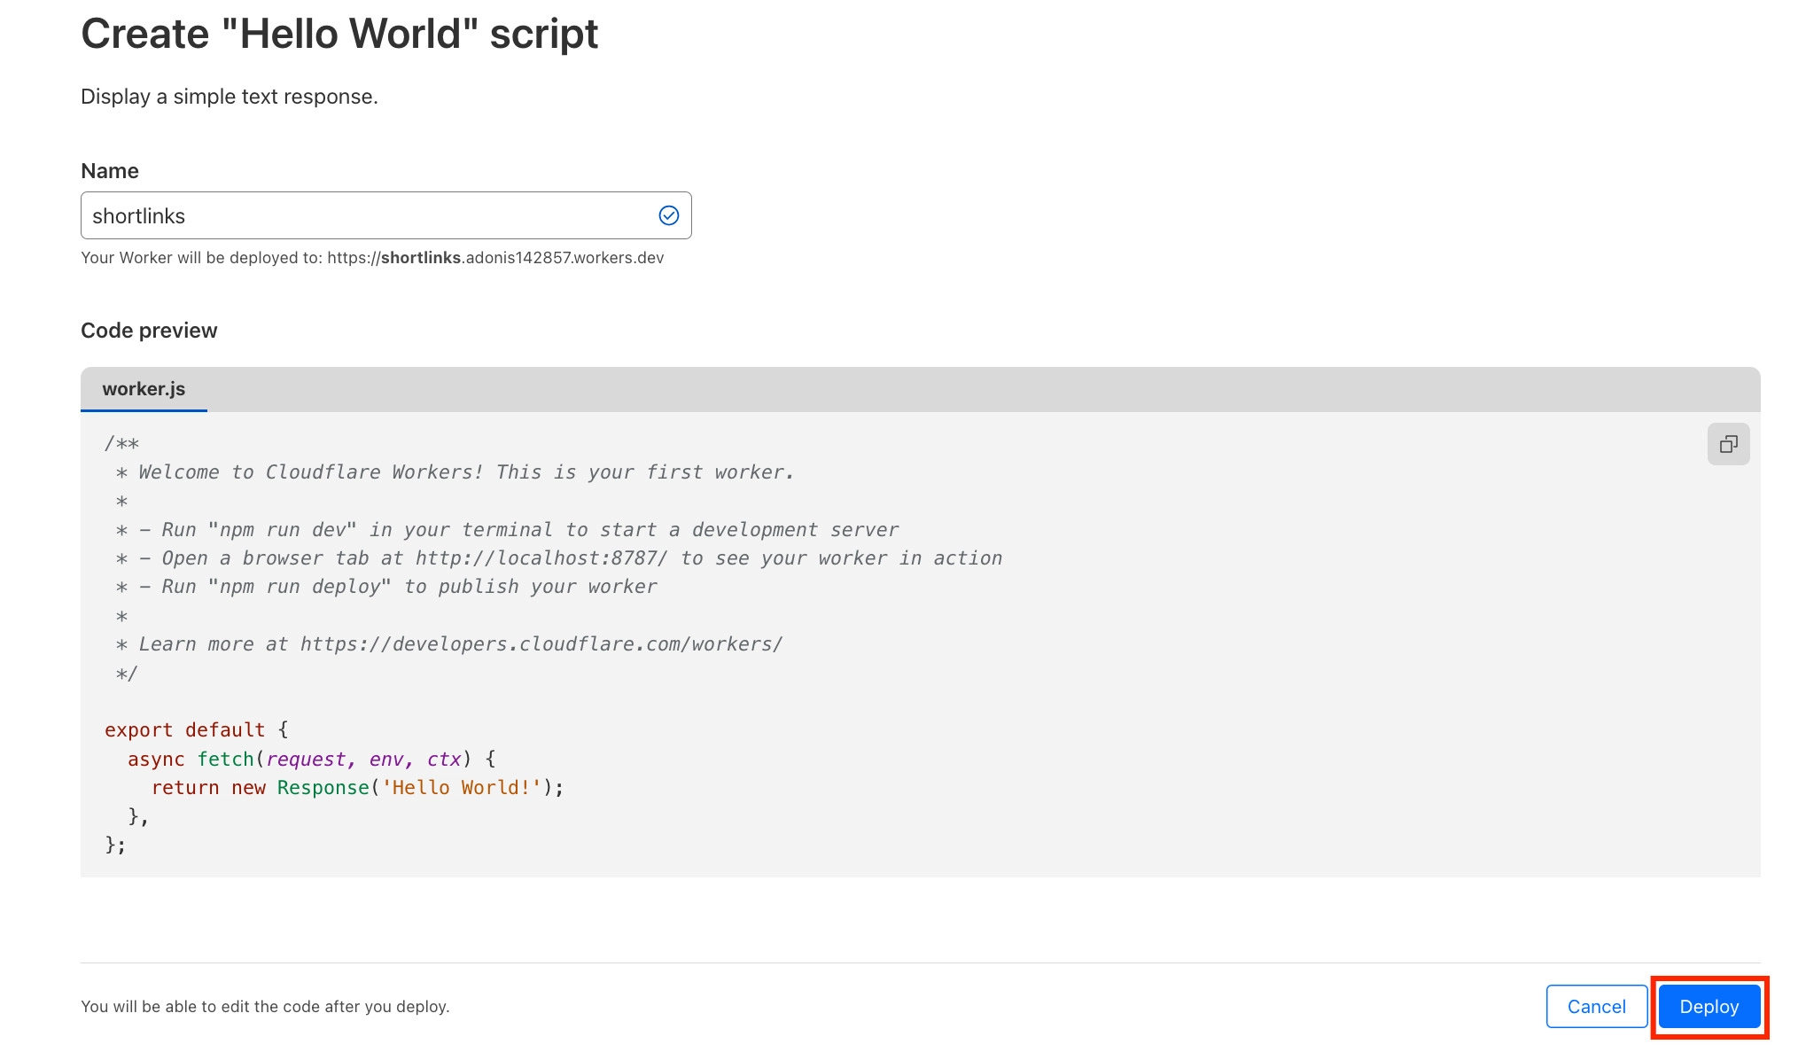Click the "export default" code line
The image size is (1806, 1060).
pos(196,729)
